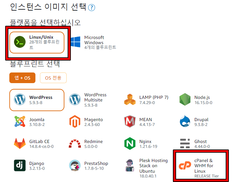245x182 pixels.
Task: Click the Joomla logo icon
Action: click(20, 121)
